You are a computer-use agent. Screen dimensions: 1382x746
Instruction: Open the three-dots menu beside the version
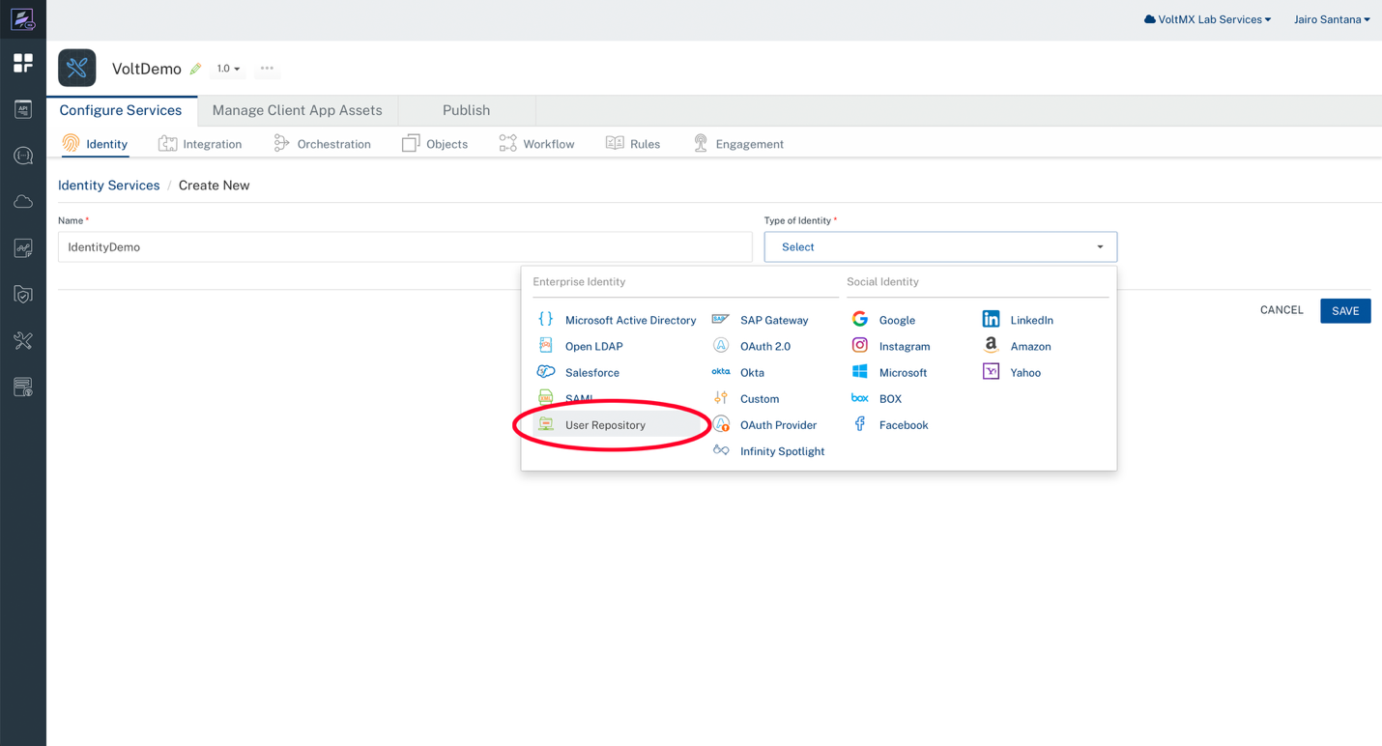(267, 69)
